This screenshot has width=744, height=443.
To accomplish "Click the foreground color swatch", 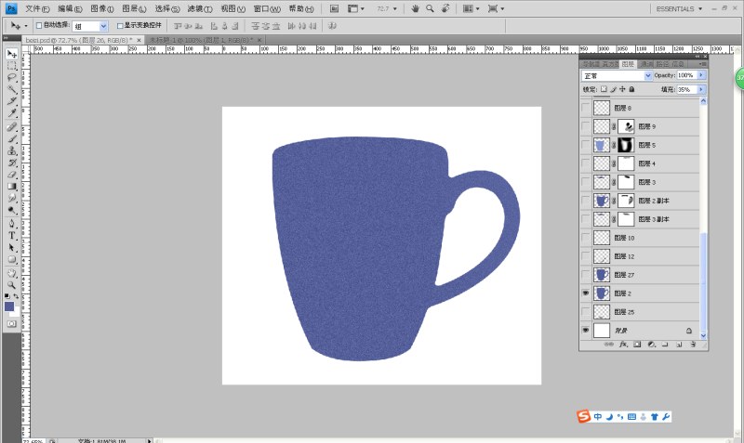I will coord(9,306).
